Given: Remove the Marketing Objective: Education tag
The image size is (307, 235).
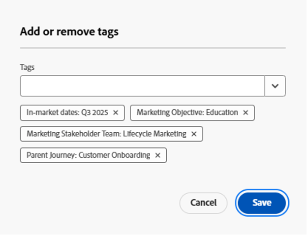Looking at the screenshot, I should click(x=246, y=113).
